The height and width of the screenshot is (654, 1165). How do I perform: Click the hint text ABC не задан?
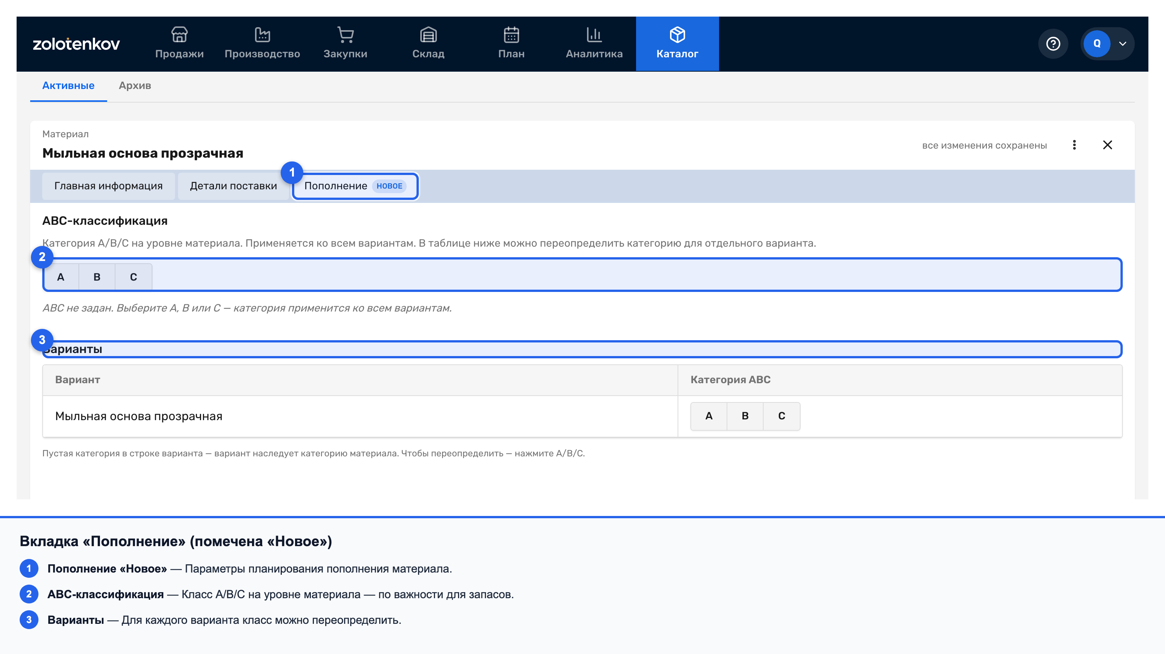click(x=247, y=308)
